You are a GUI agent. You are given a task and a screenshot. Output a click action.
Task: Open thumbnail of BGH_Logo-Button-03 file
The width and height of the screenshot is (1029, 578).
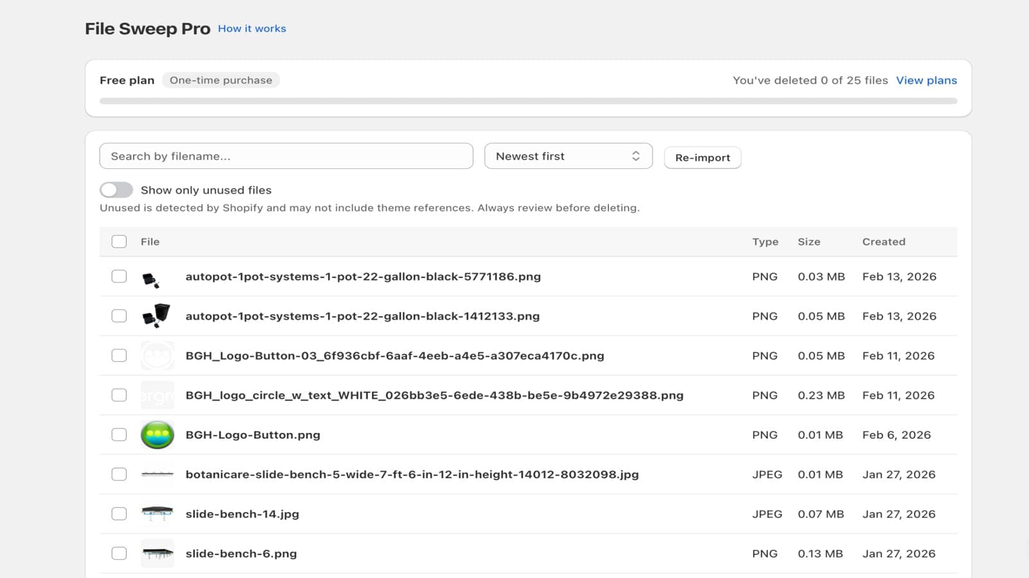[x=157, y=355]
